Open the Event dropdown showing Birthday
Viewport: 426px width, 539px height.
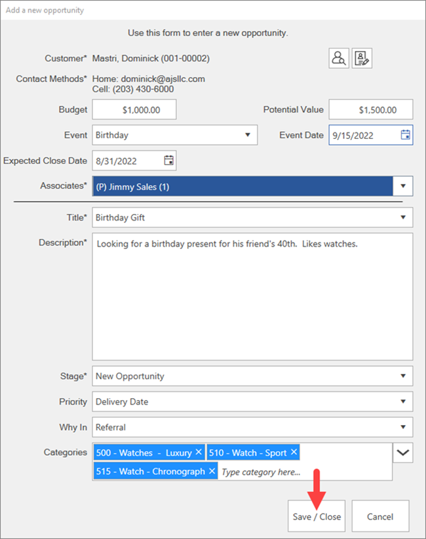pyautogui.click(x=247, y=135)
